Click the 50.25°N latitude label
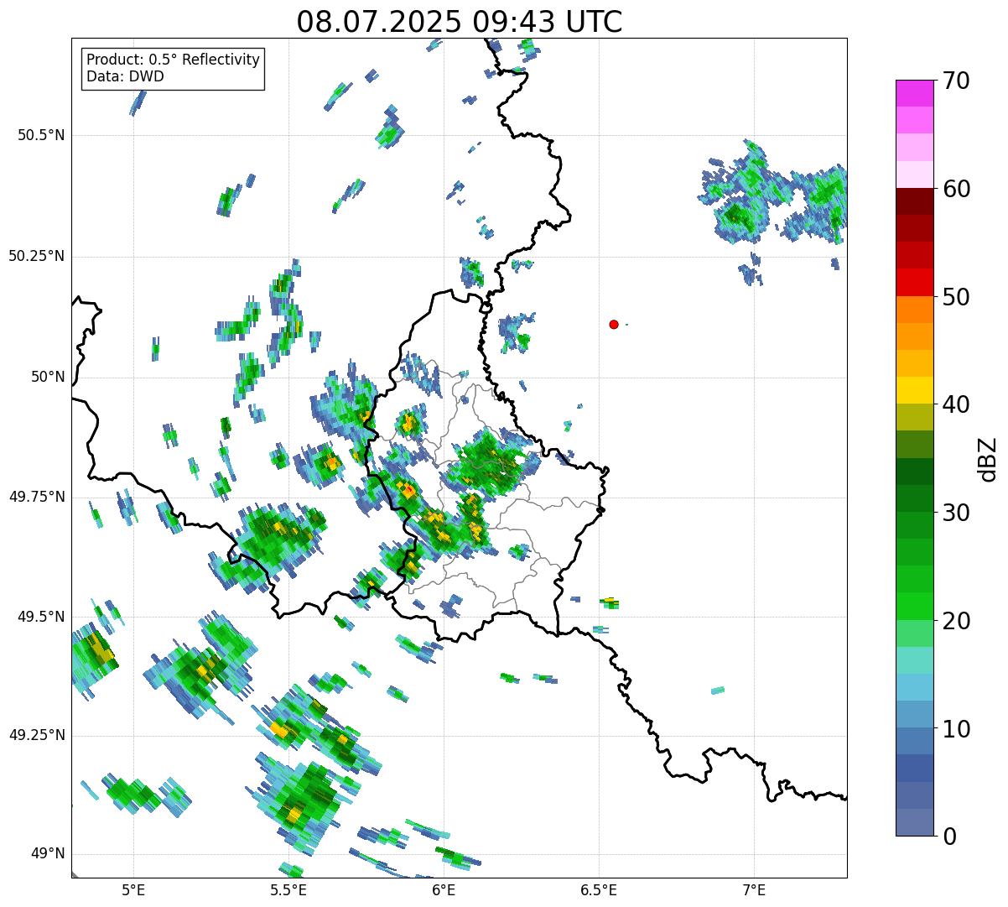This screenshot has height=907, width=1008. 37,256
